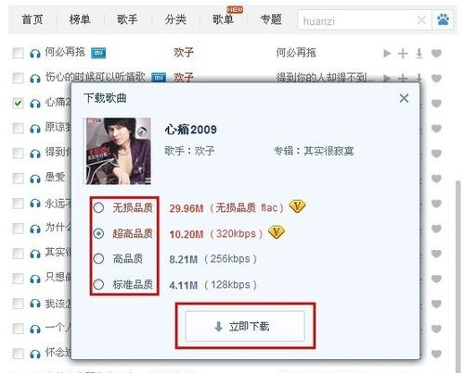The width and height of the screenshot is (463, 373).
Task: Click the headphone icon beside 何必再拖
Action: coord(35,54)
